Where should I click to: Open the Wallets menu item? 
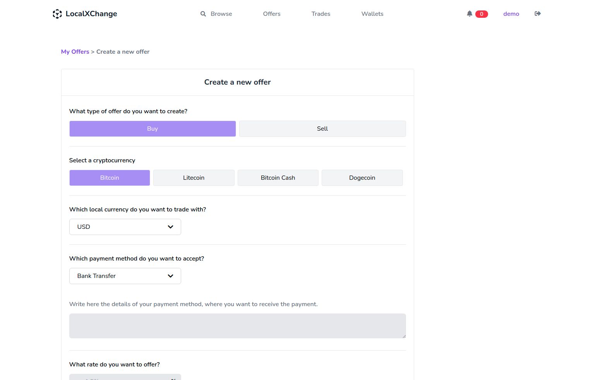372,14
